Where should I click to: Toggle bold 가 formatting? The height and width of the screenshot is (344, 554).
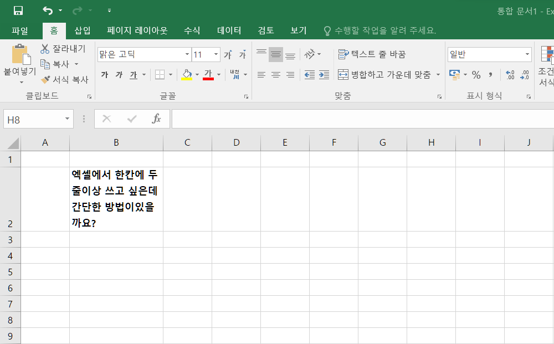(105, 75)
